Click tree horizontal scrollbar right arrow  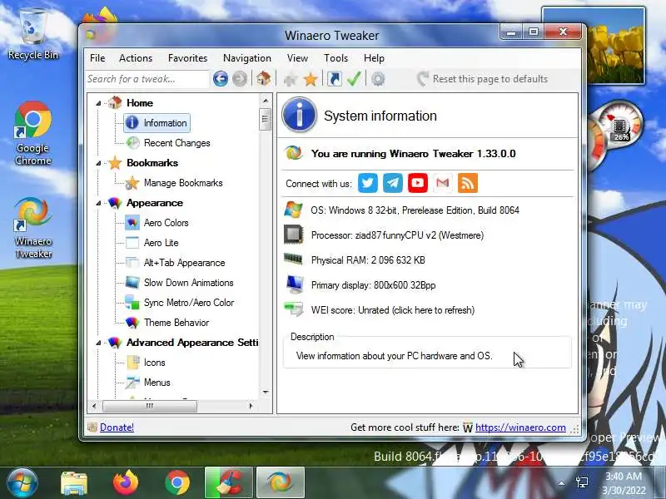251,406
